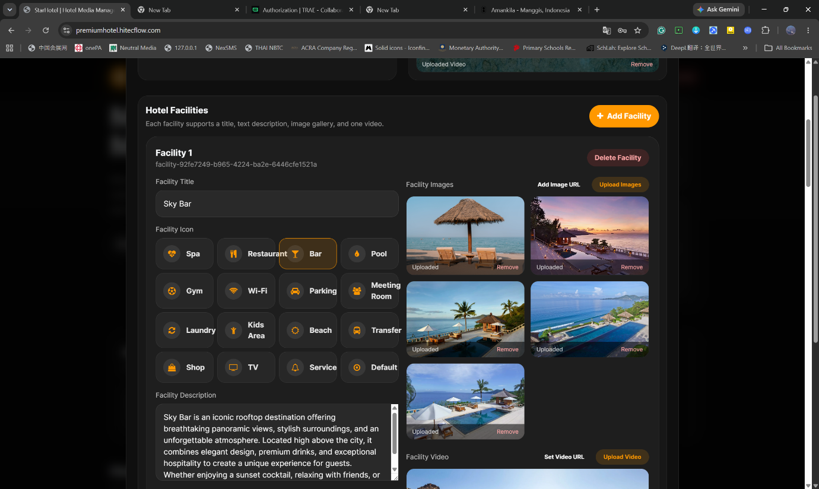Click Upload Images for the facility
This screenshot has width=819, height=489.
click(620, 185)
